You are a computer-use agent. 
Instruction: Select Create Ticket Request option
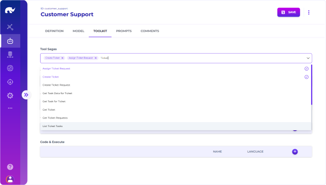point(176,85)
